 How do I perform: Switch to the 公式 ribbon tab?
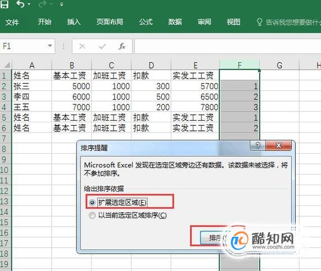146,22
